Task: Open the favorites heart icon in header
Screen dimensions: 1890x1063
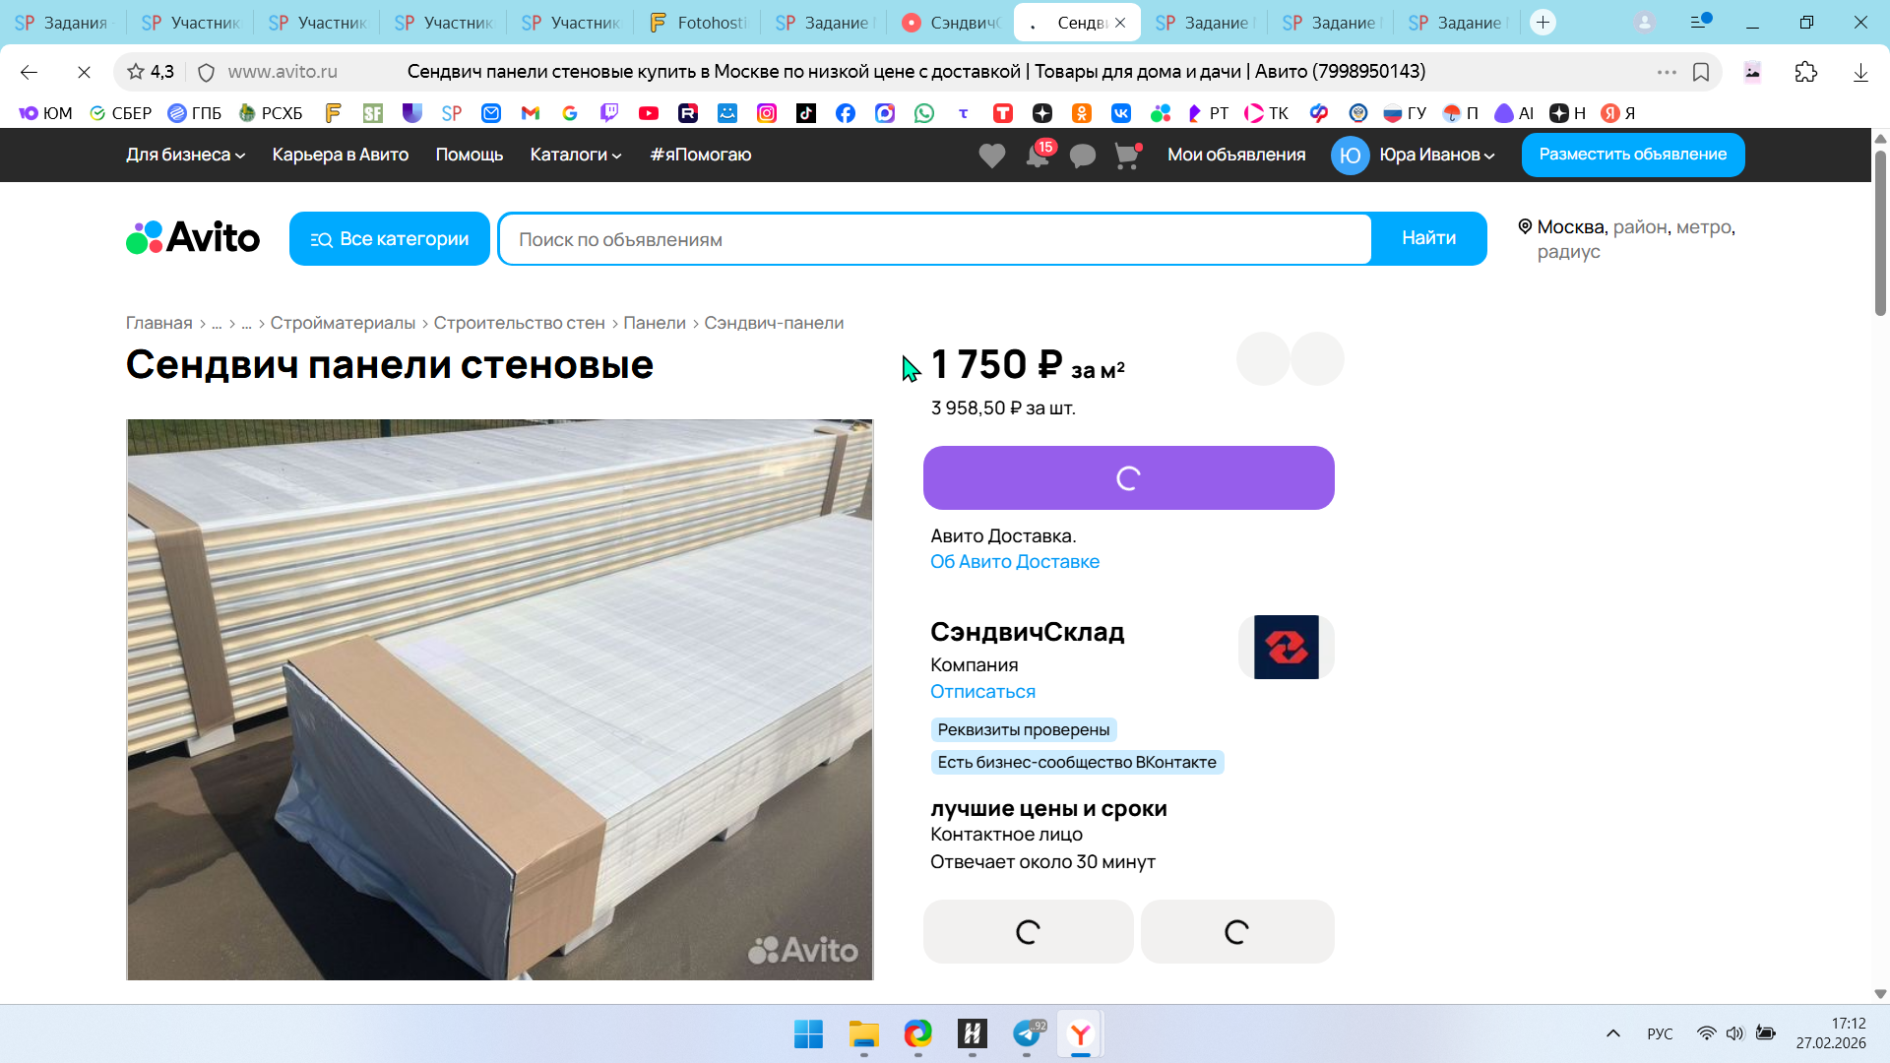Action: pos(991,156)
